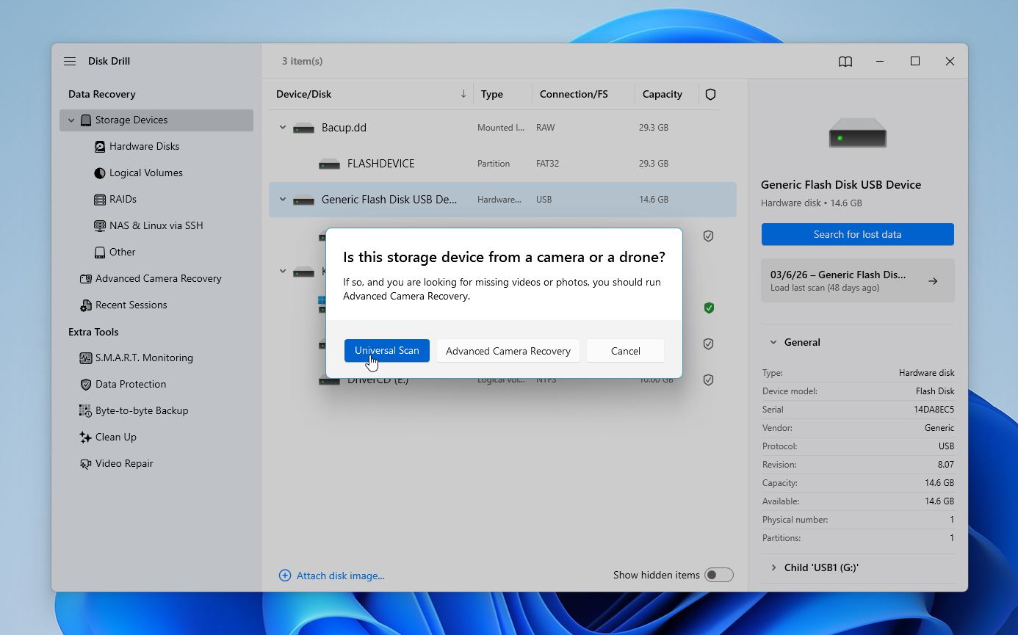Open the hamburger menu beside Disk Drill
This screenshot has height=635, width=1018.
70,61
